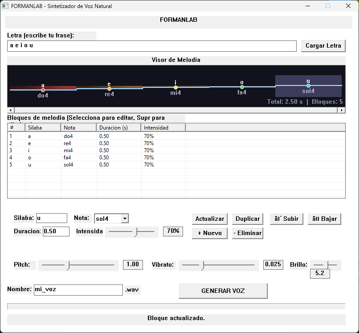Click the Total: 2.50 s readout

(x=285, y=102)
